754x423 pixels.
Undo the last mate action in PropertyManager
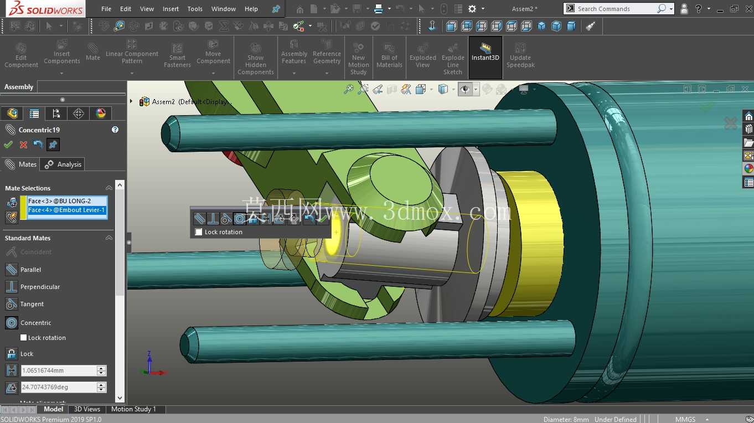point(38,145)
